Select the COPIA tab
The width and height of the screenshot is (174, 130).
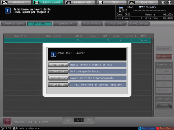(111, 2)
